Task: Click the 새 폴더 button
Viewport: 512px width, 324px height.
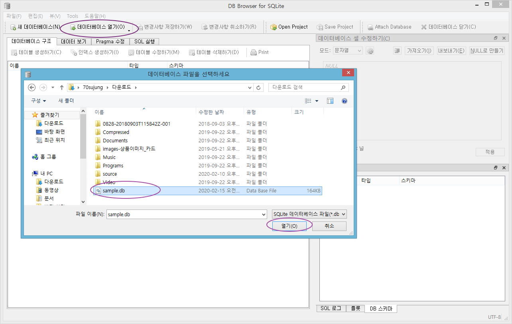Action: (x=66, y=101)
